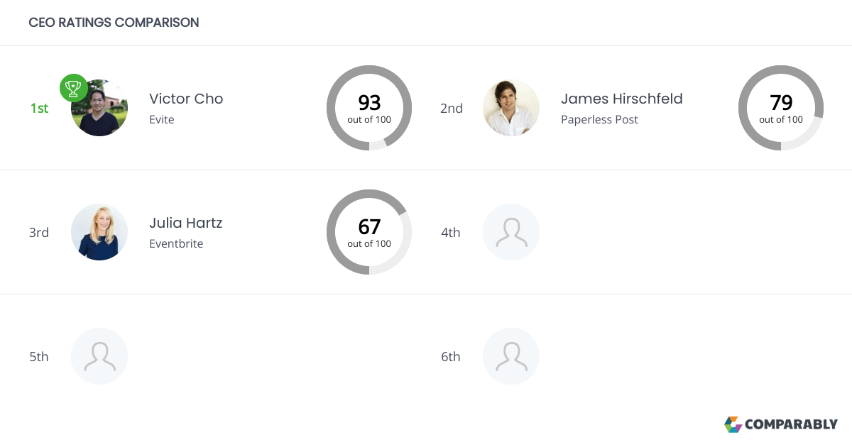Click the 79 out of 100 rating ring
The height and width of the screenshot is (447, 852).
tap(781, 108)
